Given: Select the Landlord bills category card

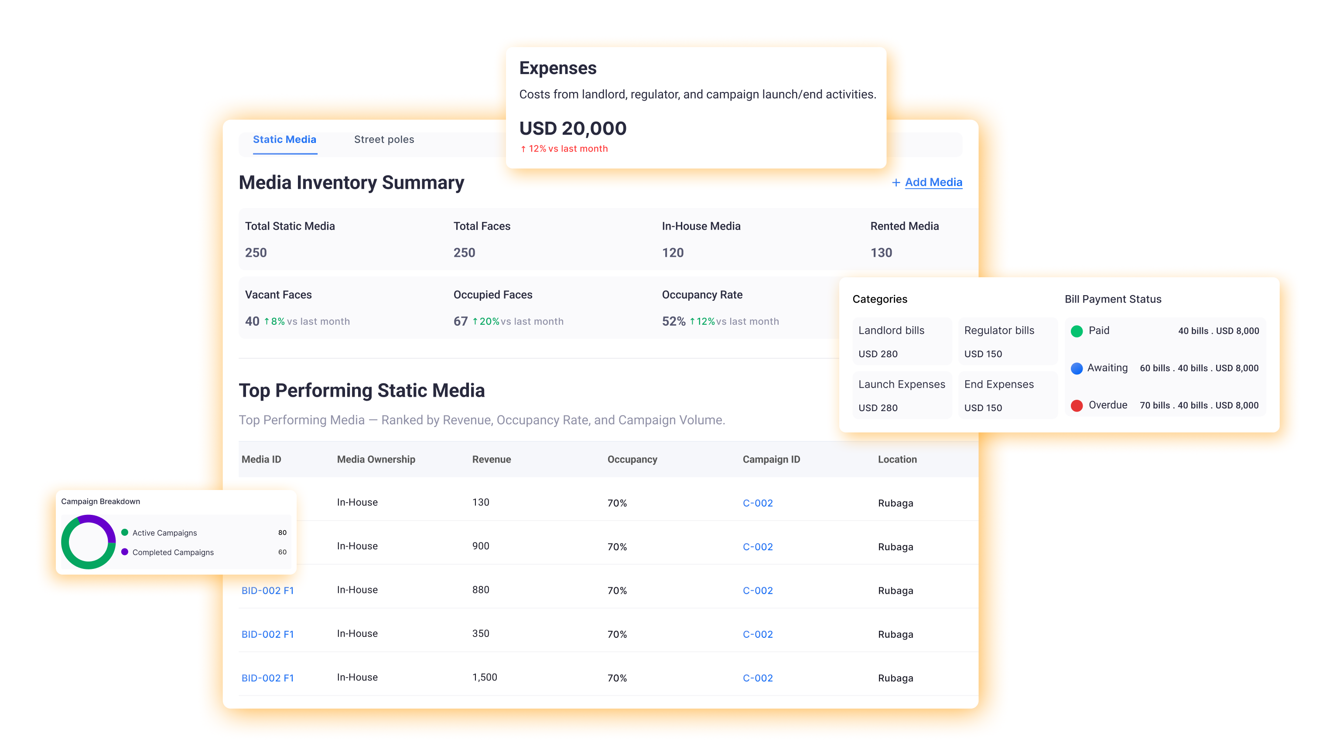Looking at the screenshot, I should click(x=902, y=342).
